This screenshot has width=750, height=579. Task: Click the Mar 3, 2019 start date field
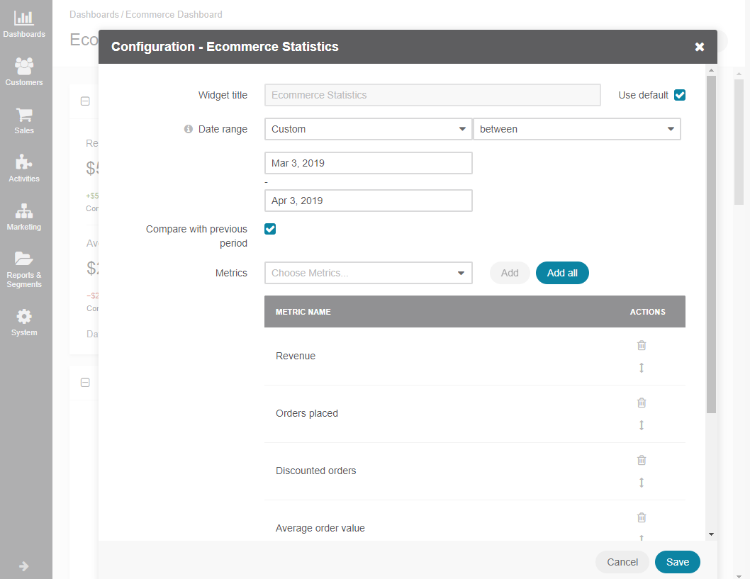pos(369,163)
